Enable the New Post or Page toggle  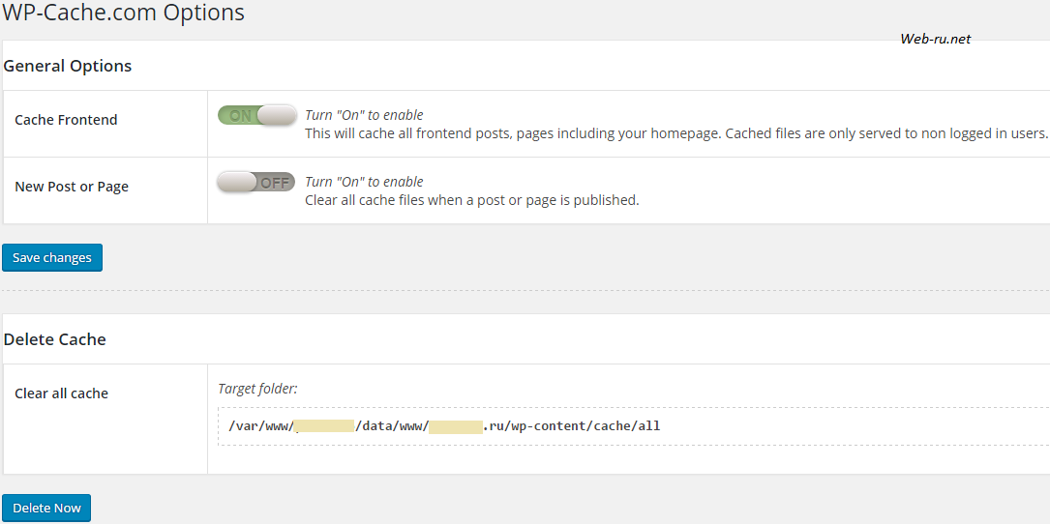[255, 182]
